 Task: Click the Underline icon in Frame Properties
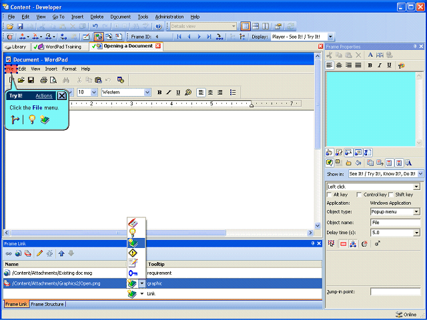point(389,65)
